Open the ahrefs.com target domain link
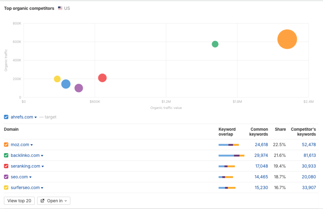The image size is (323, 209). tap(22, 117)
